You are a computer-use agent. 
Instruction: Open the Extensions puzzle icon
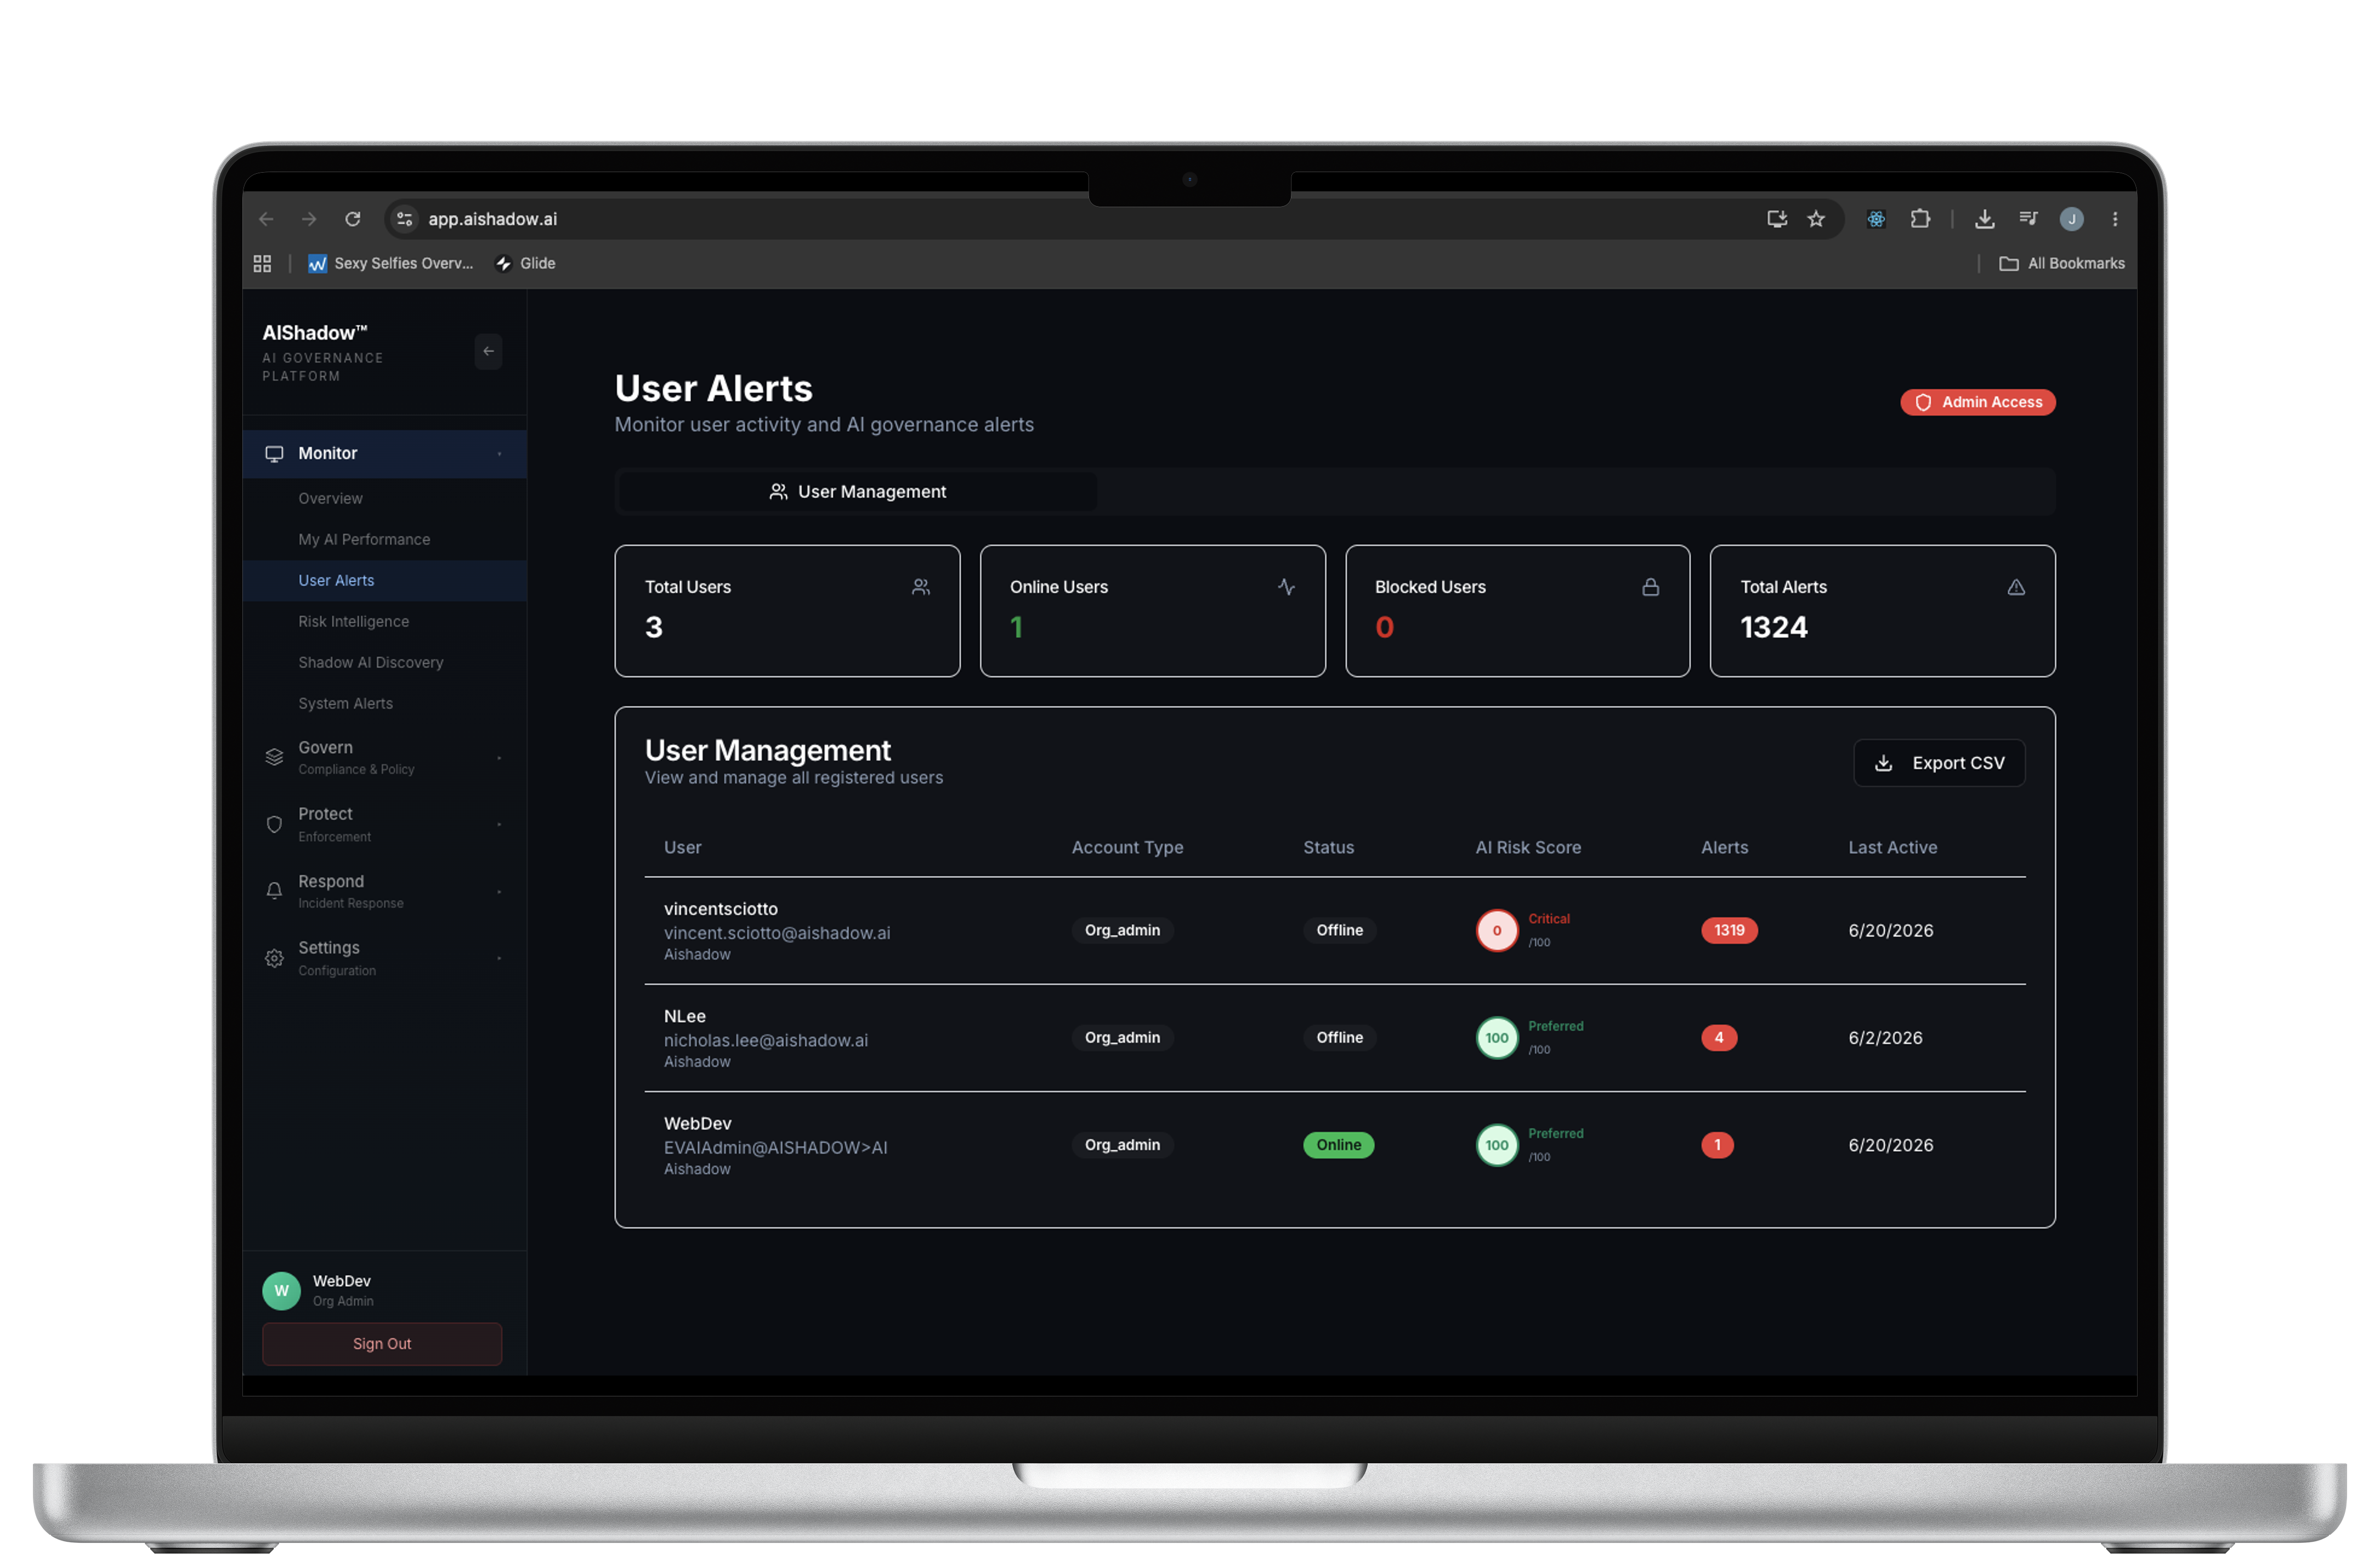coord(1920,219)
